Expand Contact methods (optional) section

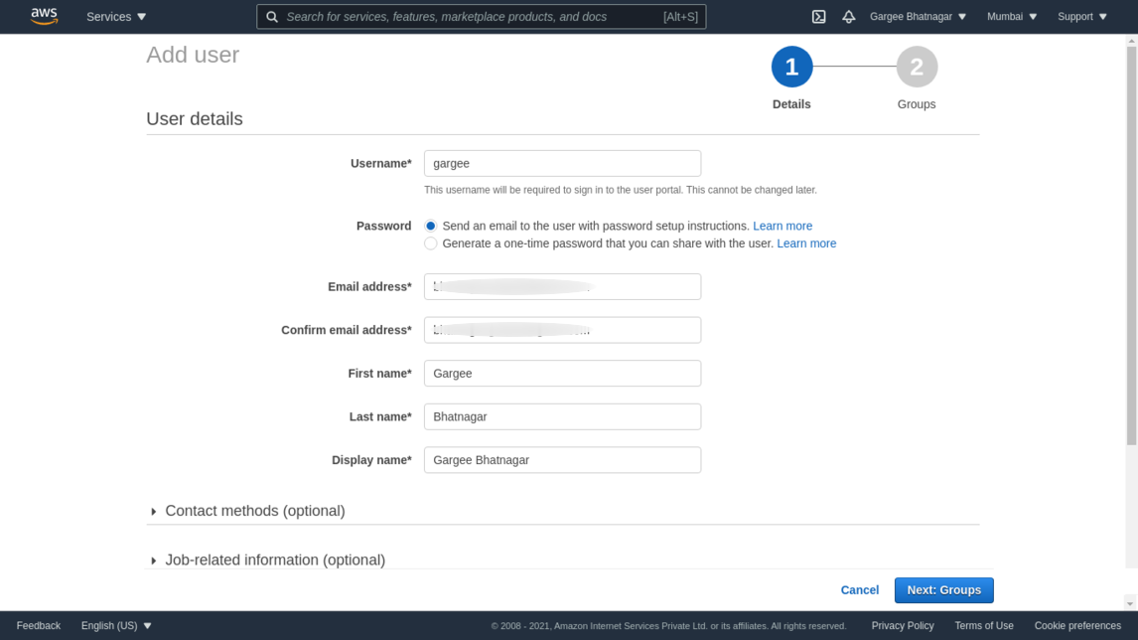(254, 511)
